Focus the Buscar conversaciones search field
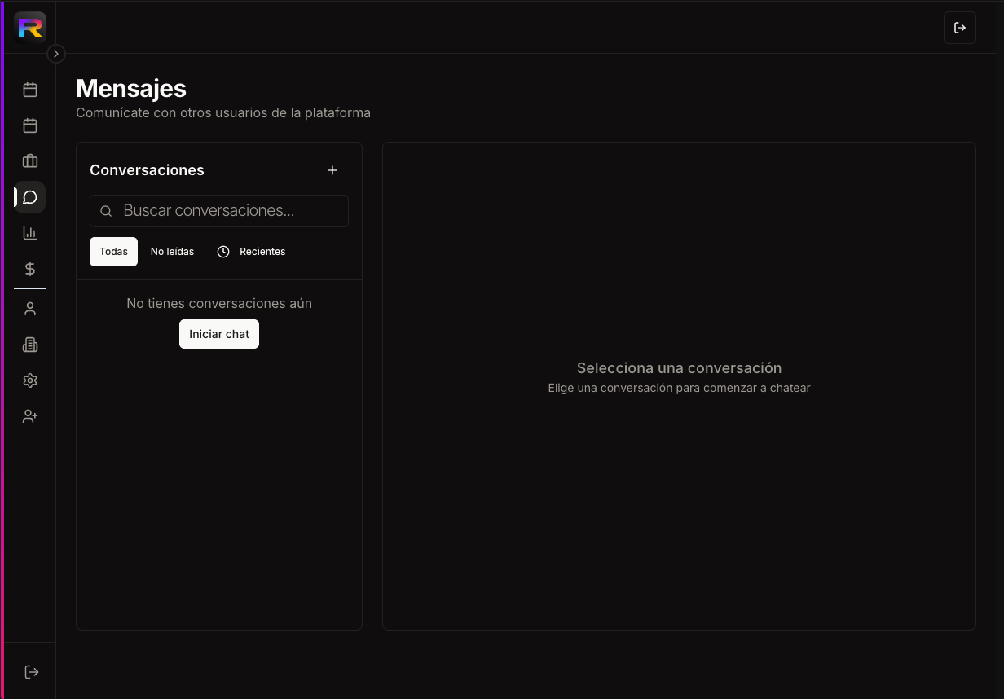This screenshot has height=699, width=1004. pos(219,211)
